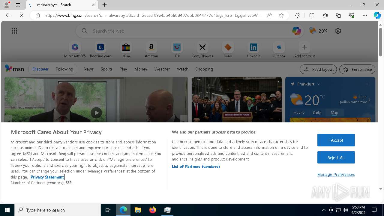
Task: Click the browser address bar
Action: 152,15
